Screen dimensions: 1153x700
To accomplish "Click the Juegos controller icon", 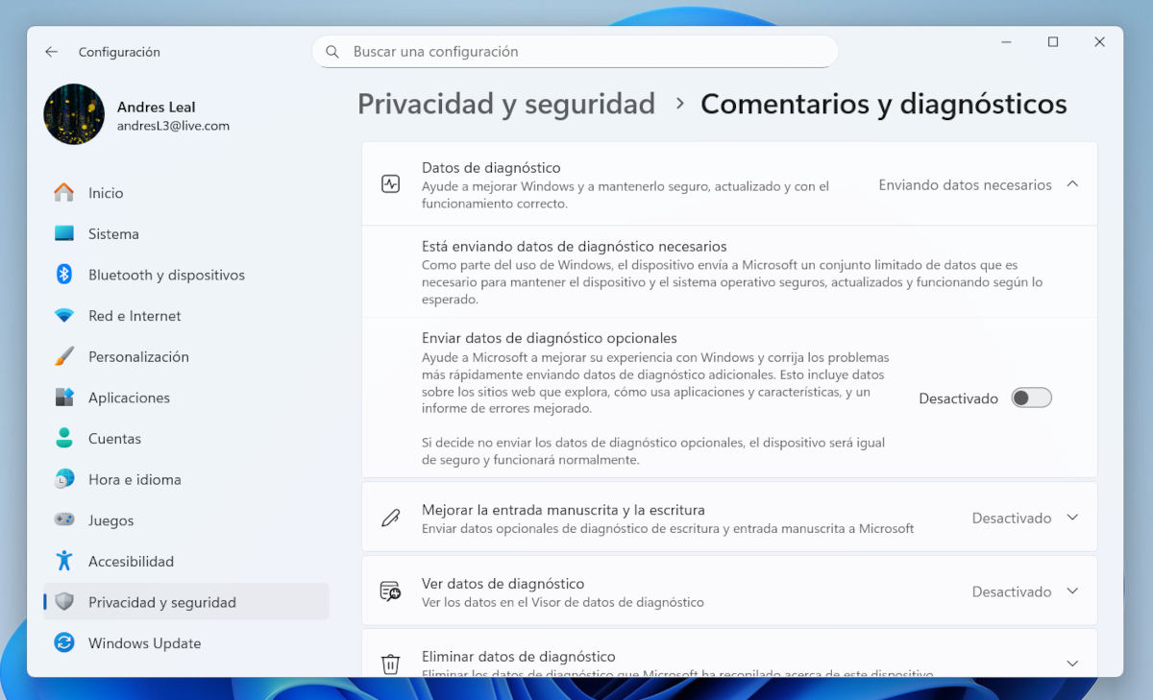I will click(x=64, y=520).
